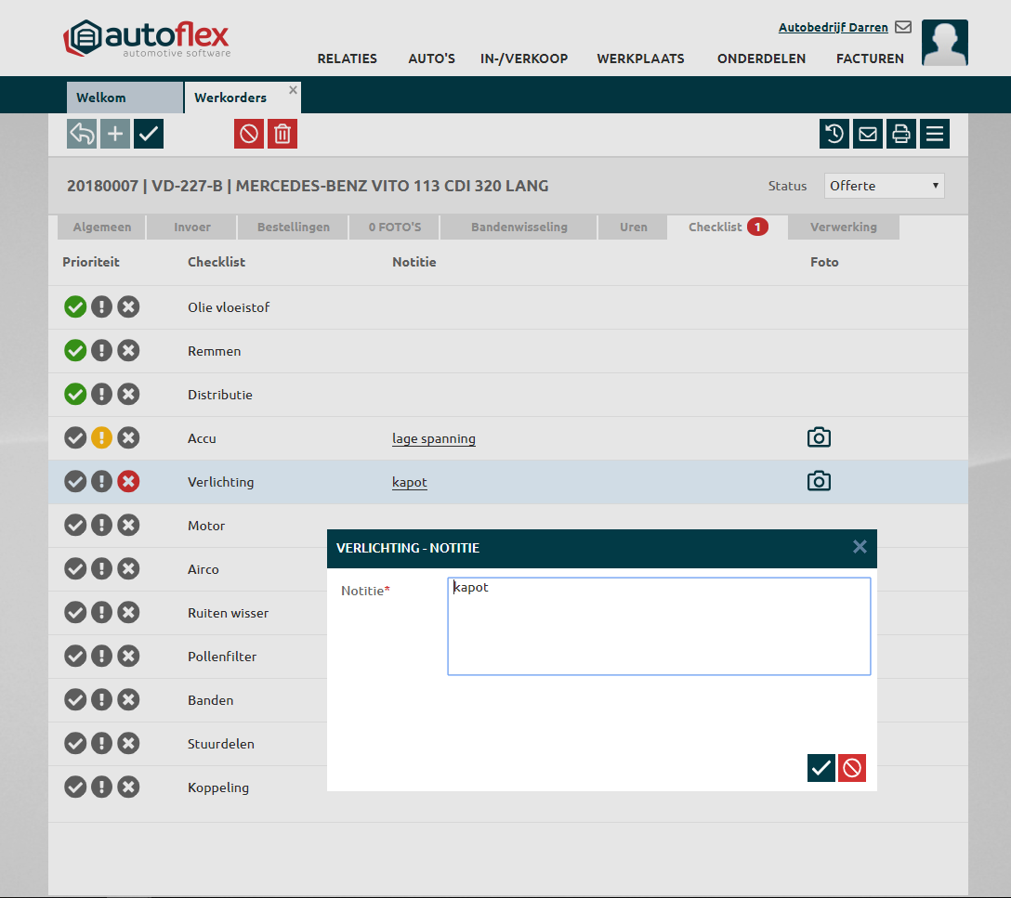This screenshot has width=1011, height=898.
Task: Mark Motor as OK with checkmark
Action: click(x=75, y=526)
